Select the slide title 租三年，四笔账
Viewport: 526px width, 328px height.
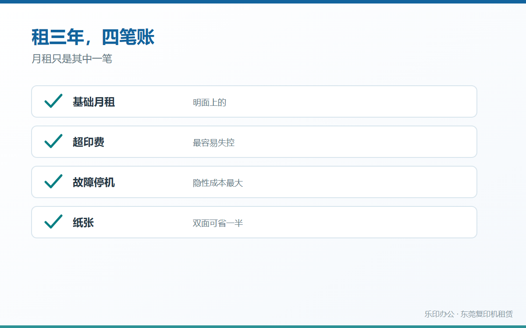pos(93,38)
